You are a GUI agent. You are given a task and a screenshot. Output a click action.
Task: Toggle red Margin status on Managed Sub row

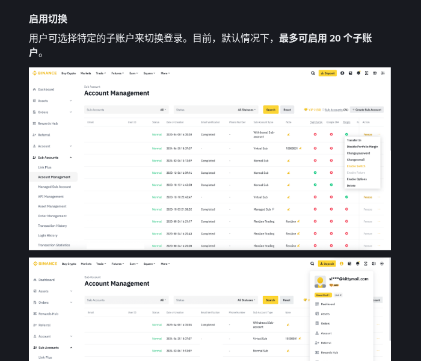pos(346,209)
